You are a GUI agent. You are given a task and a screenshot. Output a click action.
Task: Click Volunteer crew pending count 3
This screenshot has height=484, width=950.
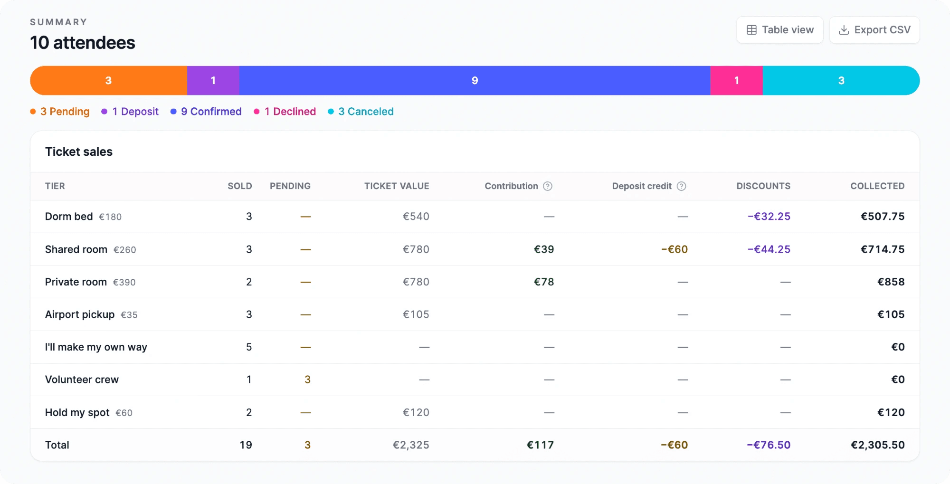307,380
